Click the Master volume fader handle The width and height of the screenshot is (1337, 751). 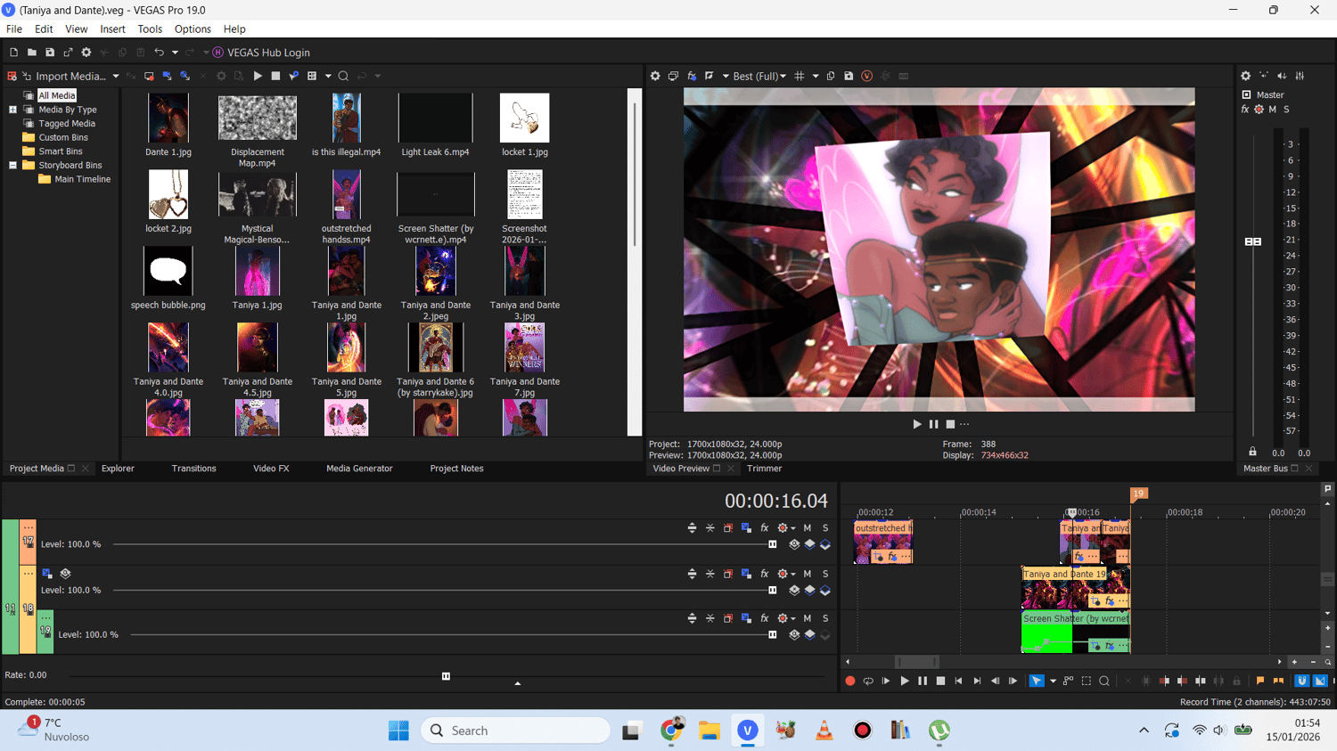(x=1252, y=241)
